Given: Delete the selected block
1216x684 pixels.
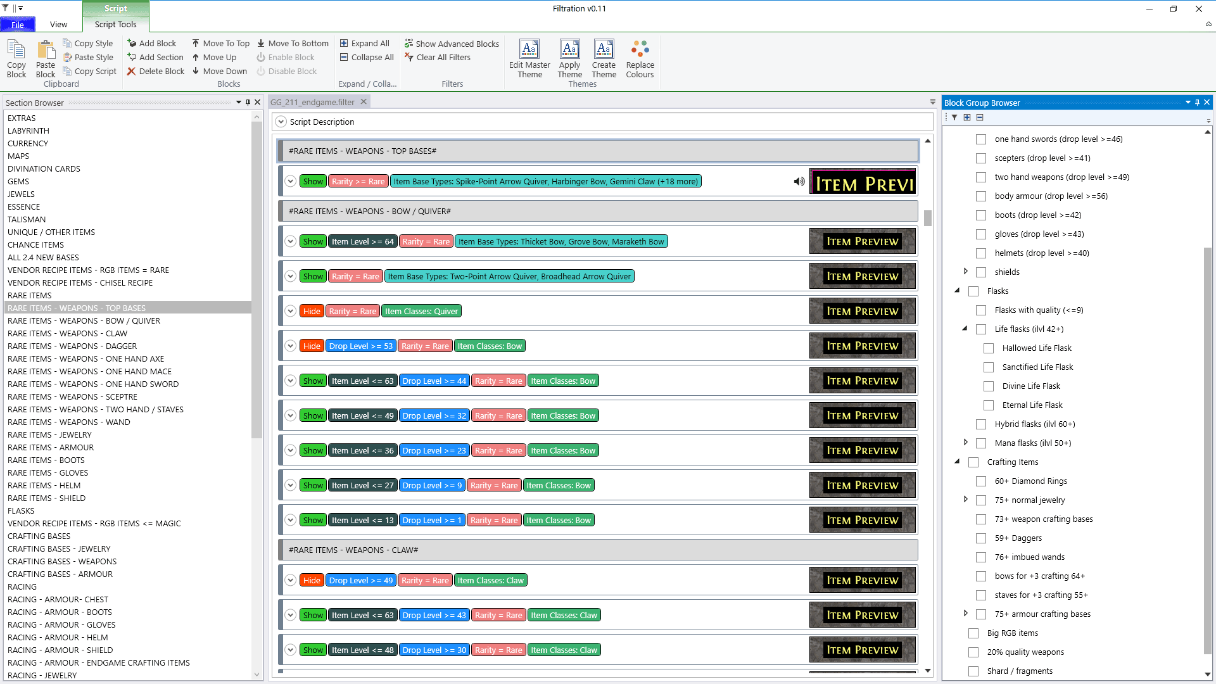Looking at the screenshot, I should 156,71.
